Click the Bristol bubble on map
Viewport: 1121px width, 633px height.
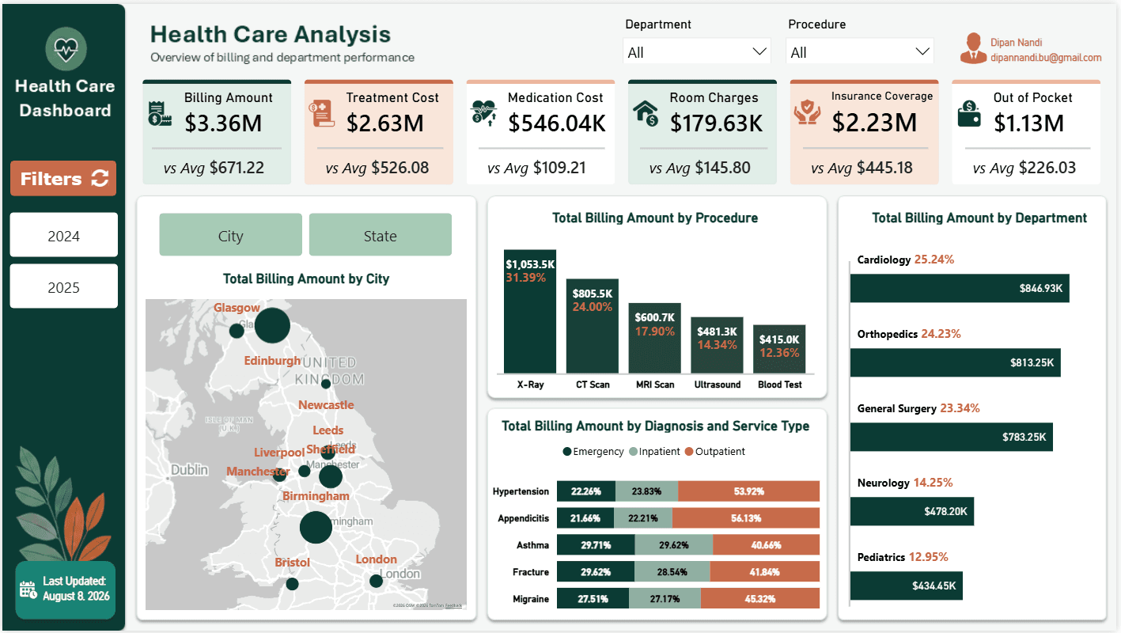click(x=292, y=584)
